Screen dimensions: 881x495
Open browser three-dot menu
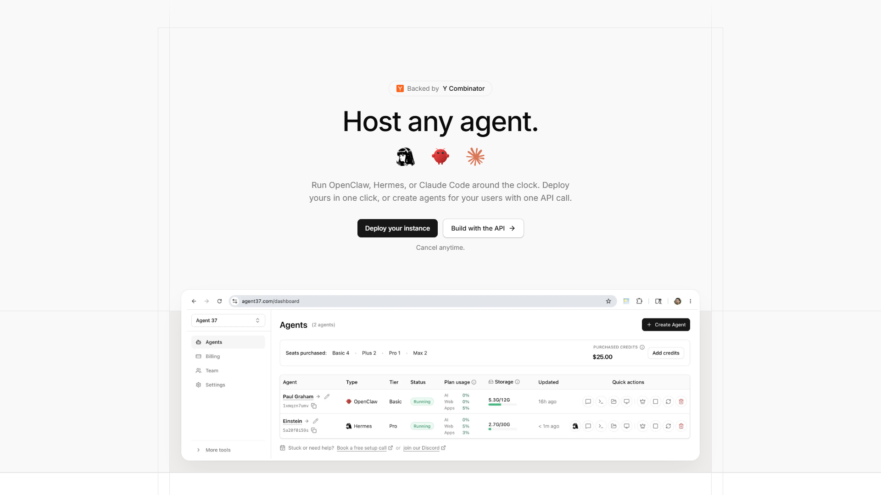pyautogui.click(x=690, y=301)
